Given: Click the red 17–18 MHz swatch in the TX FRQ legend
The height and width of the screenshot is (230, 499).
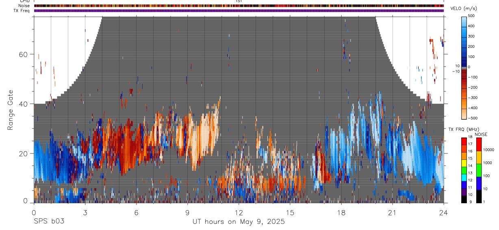Looking at the screenshot, I should point(464,142).
